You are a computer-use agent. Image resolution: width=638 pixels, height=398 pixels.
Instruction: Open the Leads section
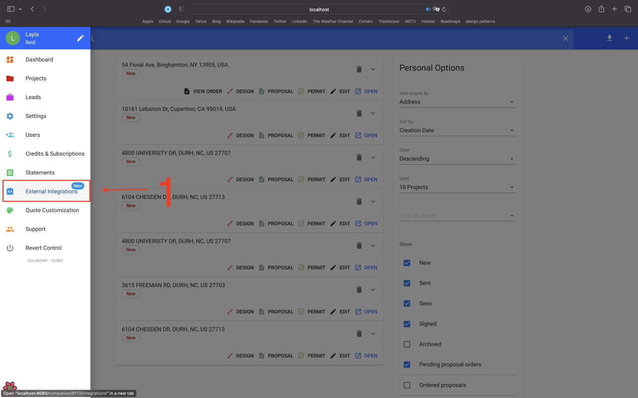point(32,97)
